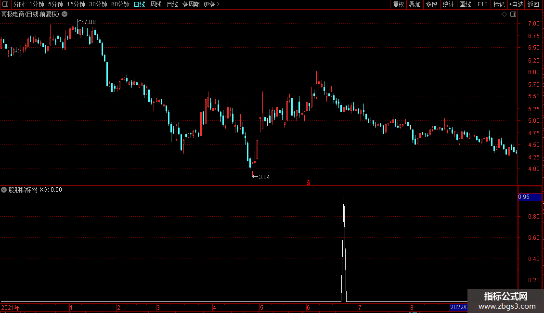Toggle the side panel icon in chart corner

tap(513, 14)
